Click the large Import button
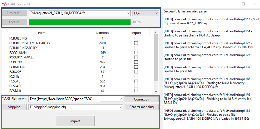Image resolution: width=260 pixels, height=129 pixels. 75,121
